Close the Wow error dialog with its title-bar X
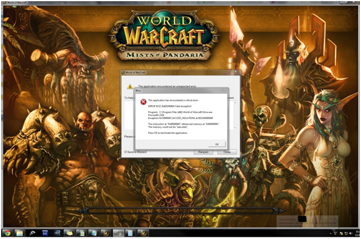The height and width of the screenshot is (239, 361). pyautogui.click(x=223, y=90)
